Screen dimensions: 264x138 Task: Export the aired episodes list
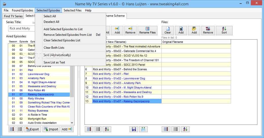click(x=33, y=129)
